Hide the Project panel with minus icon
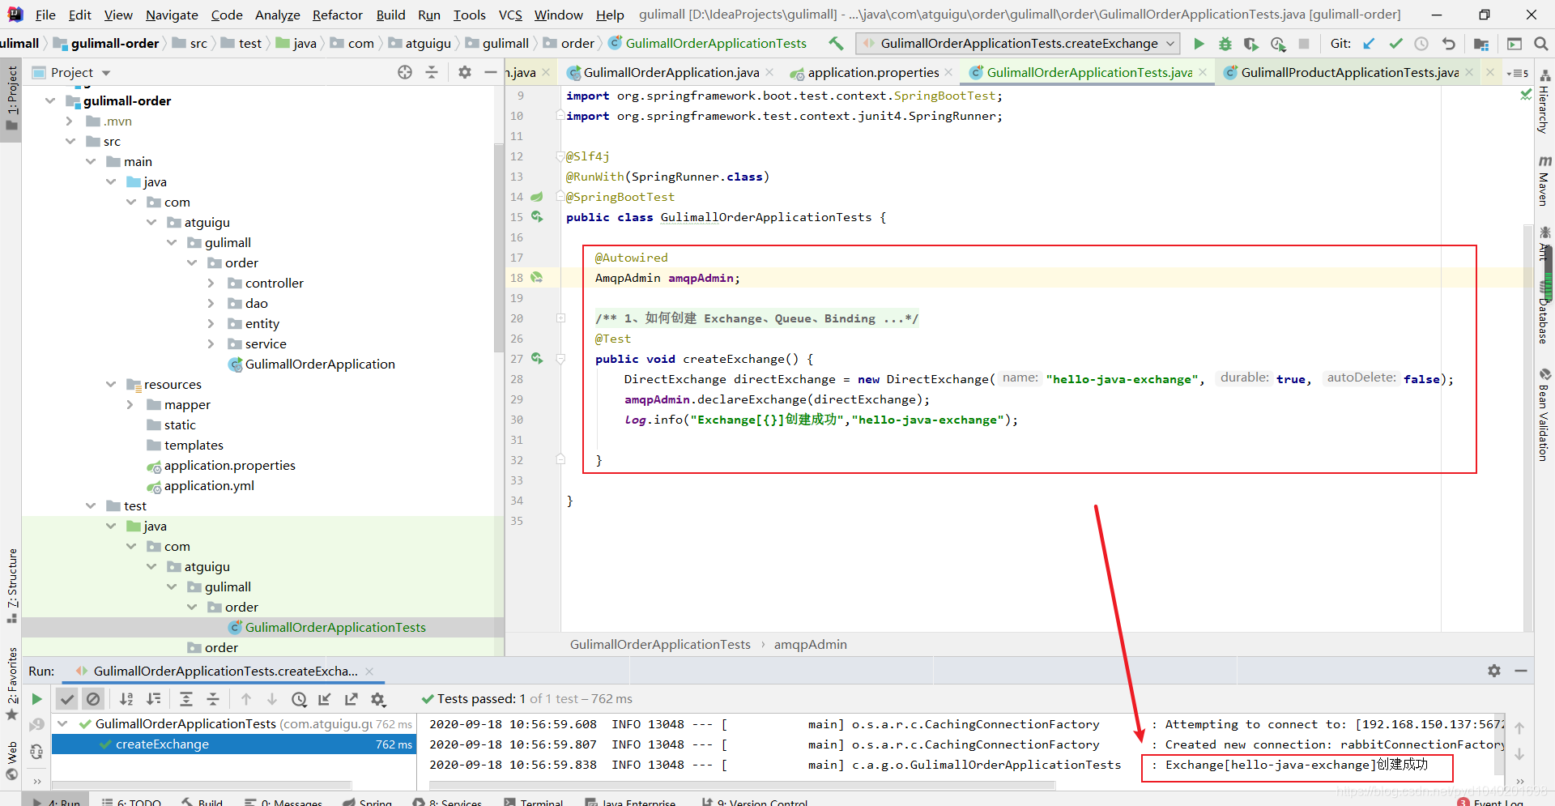Screen dimensions: 1555x806 [490, 72]
